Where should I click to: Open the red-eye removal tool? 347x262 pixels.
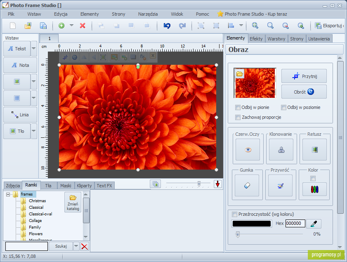[248, 150]
